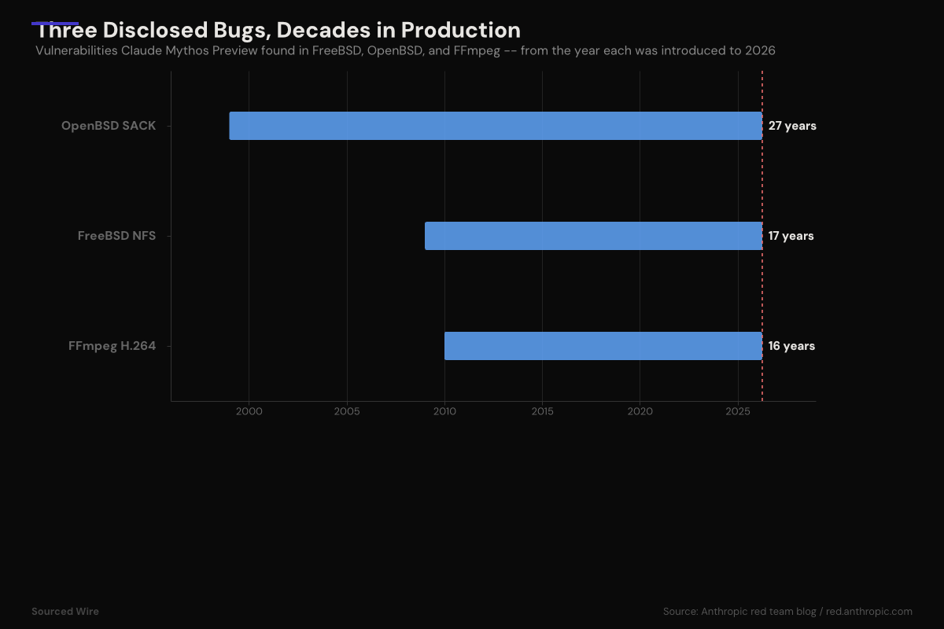Click the chart title "Three Disclosed Bugs"
This screenshot has width=944, height=629.
[x=278, y=30]
